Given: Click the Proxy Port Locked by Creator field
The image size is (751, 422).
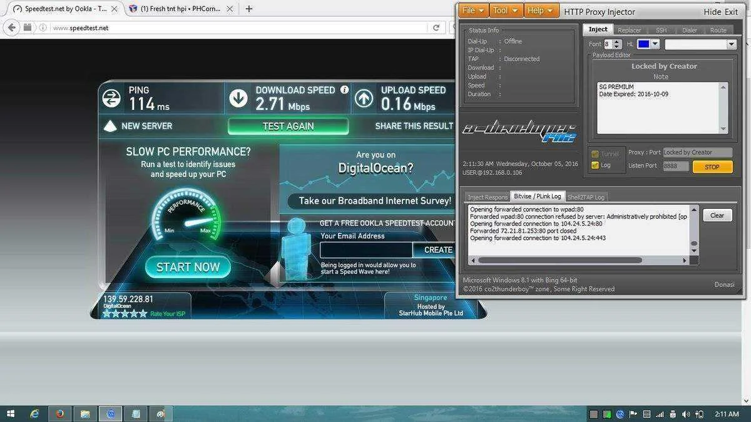Looking at the screenshot, I should [x=697, y=153].
